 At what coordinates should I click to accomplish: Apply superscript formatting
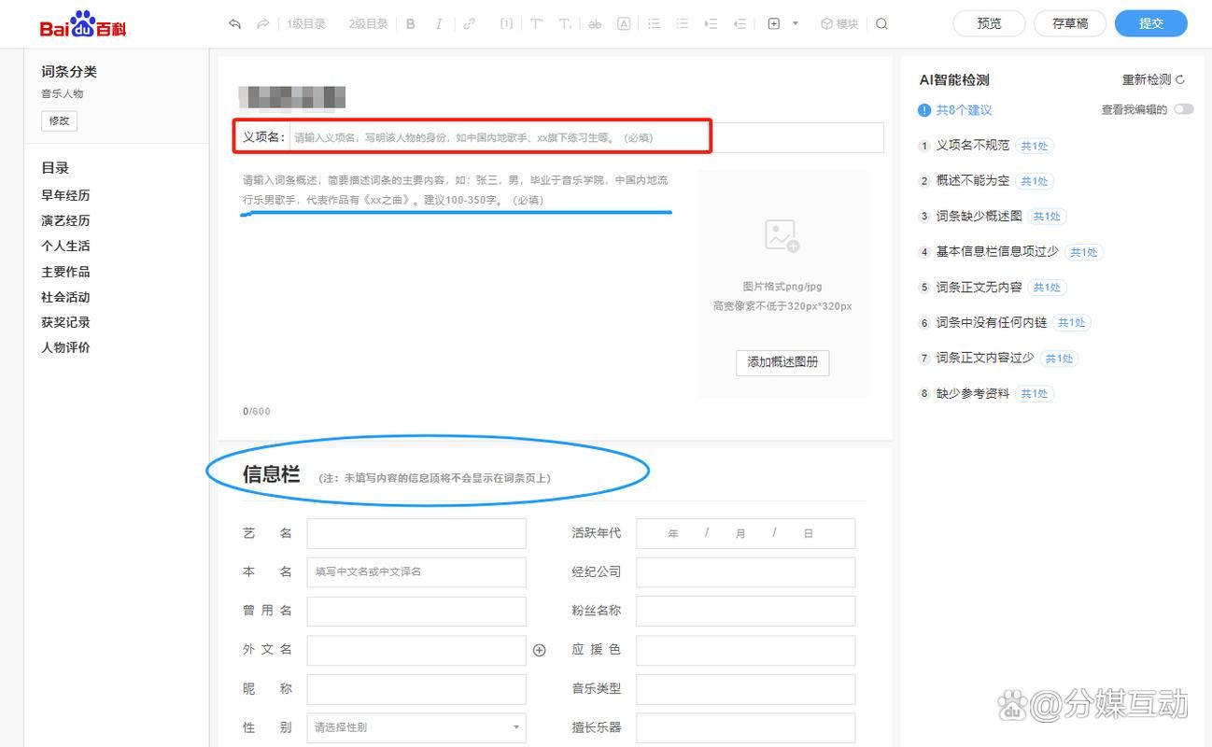click(536, 24)
